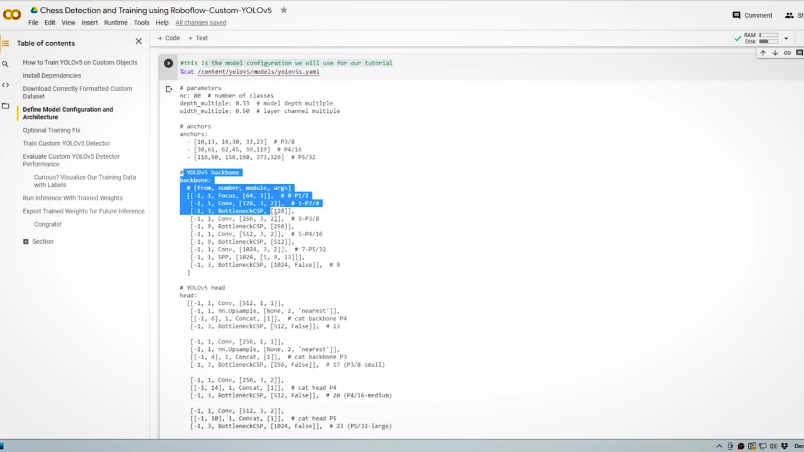
Task: Select Evaluate Custom YOLOv5 Detector Performance
Action: coord(71,160)
